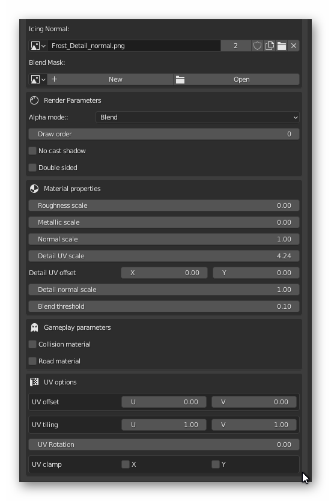Open the Alpha mode Blend dropdown
Screen dimensions: 331x501
coord(198,117)
